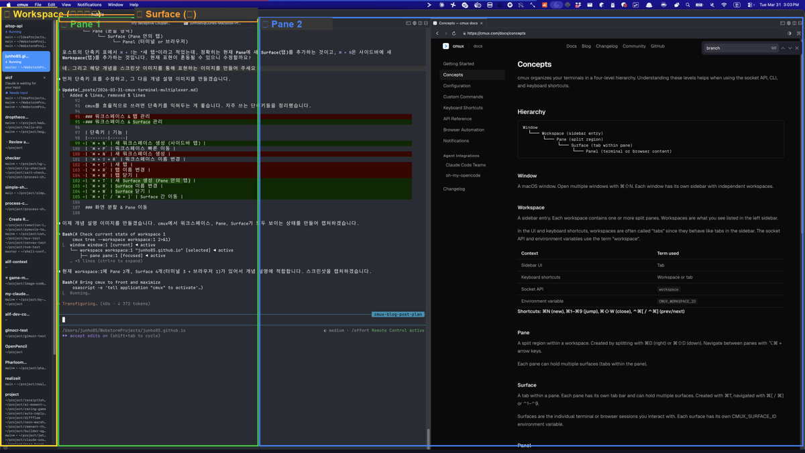Image resolution: width=805 pixels, height=453 pixels.
Task: Jump to next find match arrow
Action: 790,48
